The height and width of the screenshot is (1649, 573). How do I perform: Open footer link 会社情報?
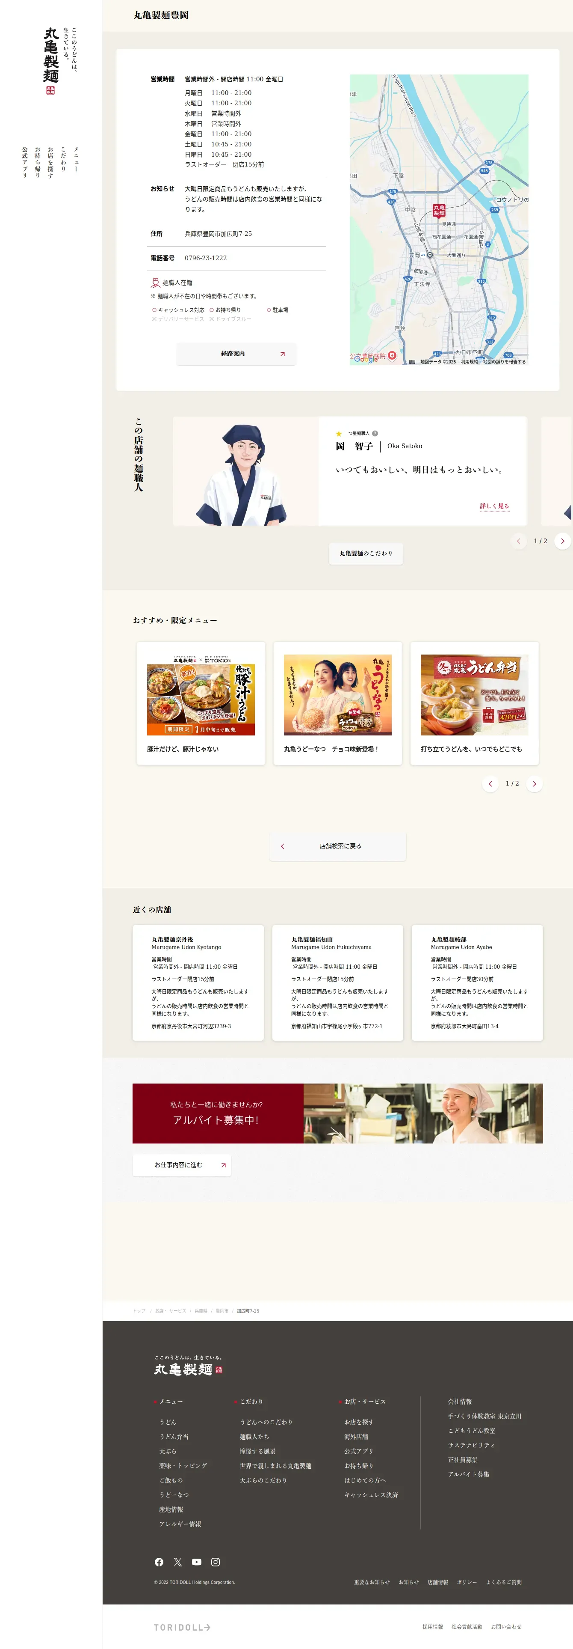[x=460, y=1401]
